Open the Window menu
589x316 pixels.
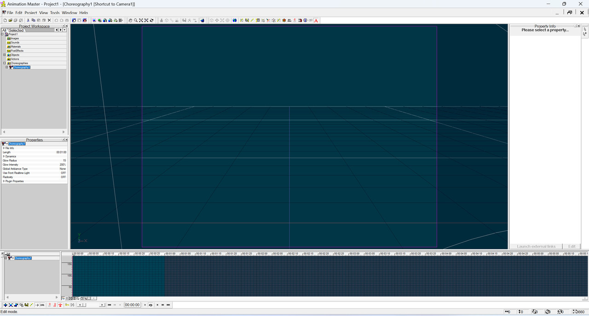(x=69, y=13)
